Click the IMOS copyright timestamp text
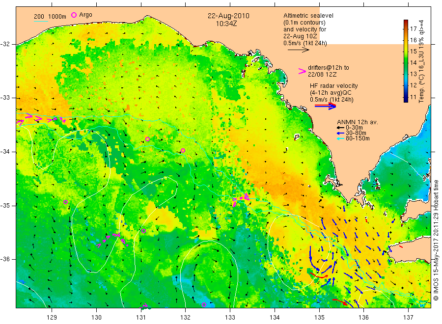442x324 pixels. coord(436,240)
